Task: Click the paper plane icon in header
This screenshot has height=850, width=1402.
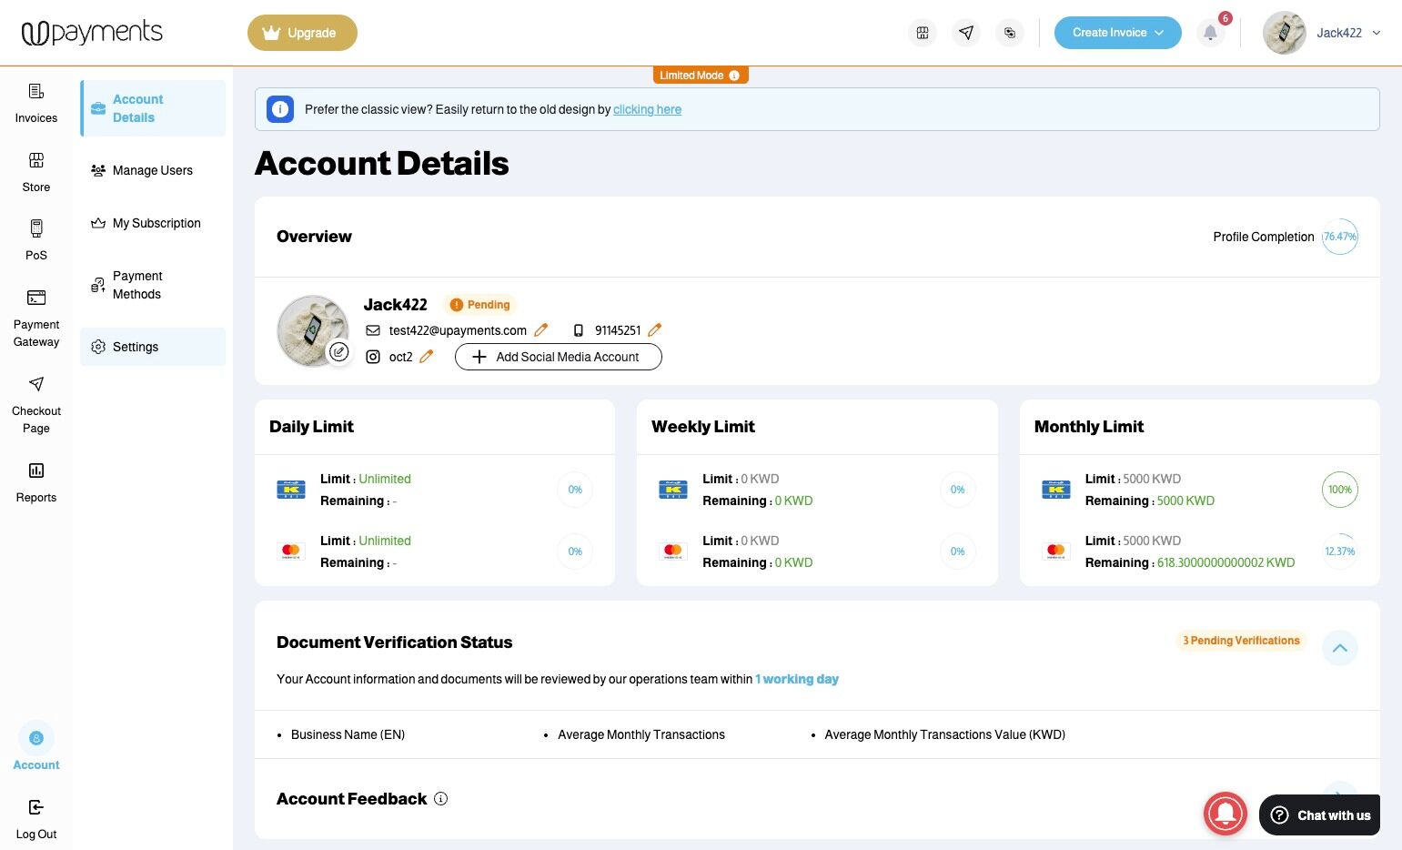Action: (966, 33)
